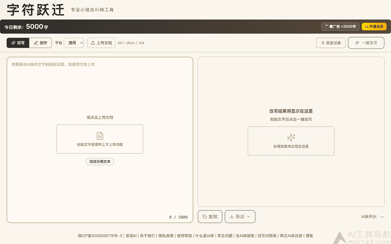The width and height of the screenshot is (391, 244).
Task: Click the 字符跃迁 logo title
Action: click(36, 10)
